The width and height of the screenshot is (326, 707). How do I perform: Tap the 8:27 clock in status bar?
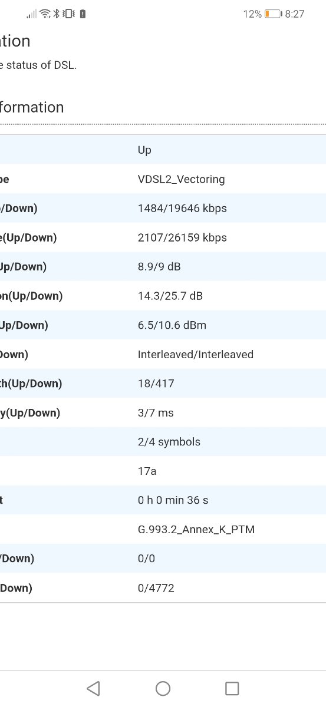[x=295, y=14]
